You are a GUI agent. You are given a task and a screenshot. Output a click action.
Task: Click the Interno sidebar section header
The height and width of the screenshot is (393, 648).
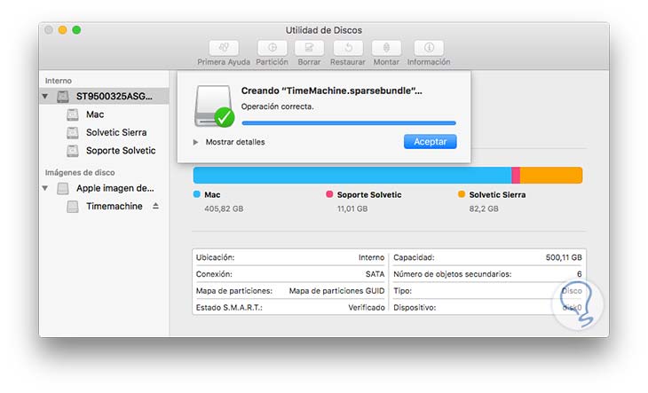point(59,81)
